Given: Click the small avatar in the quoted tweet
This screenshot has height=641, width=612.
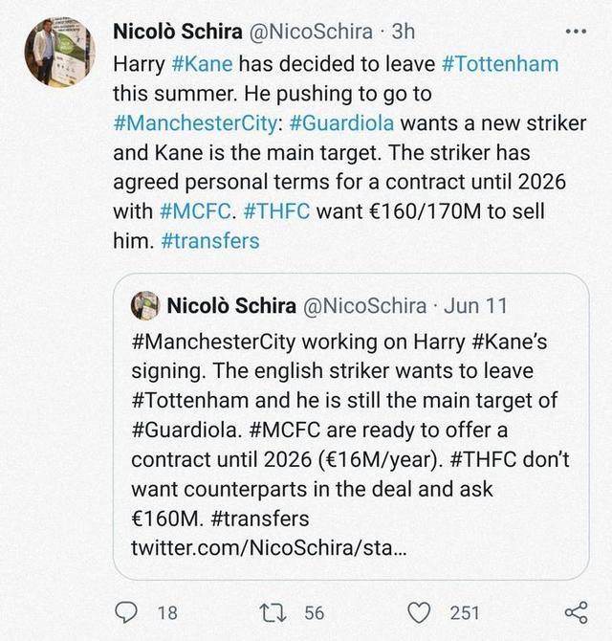Looking at the screenshot, I should tap(145, 306).
